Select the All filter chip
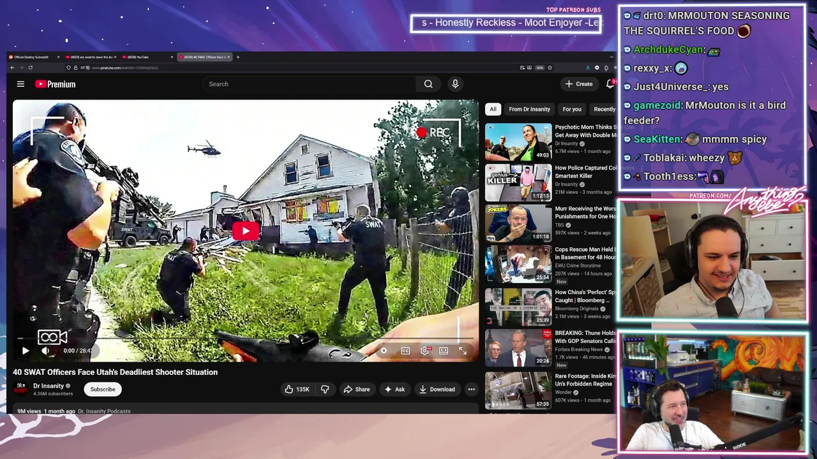Viewport: 817px width, 459px height. tap(493, 109)
